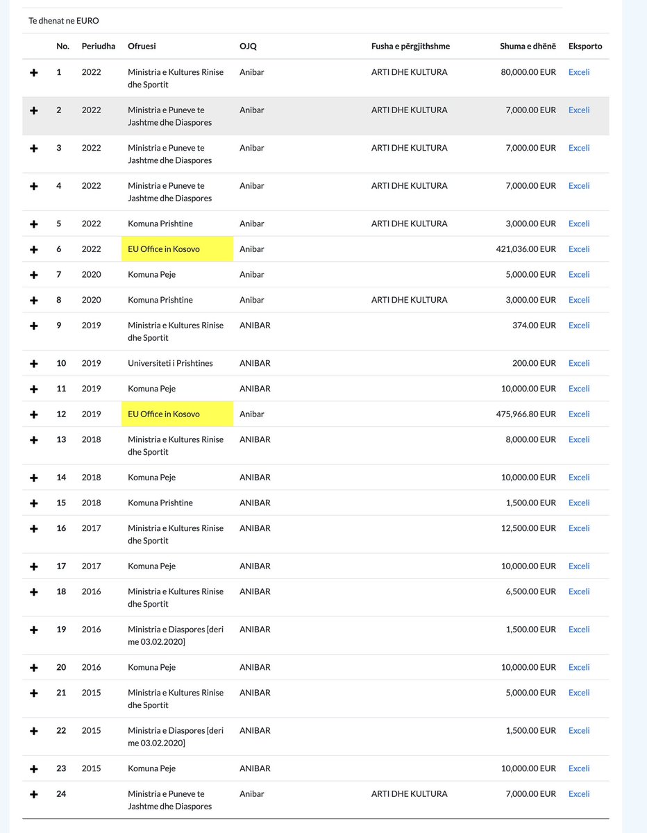This screenshot has width=647, height=833.
Task: Expand row 18 plus icon
Action: [34, 592]
